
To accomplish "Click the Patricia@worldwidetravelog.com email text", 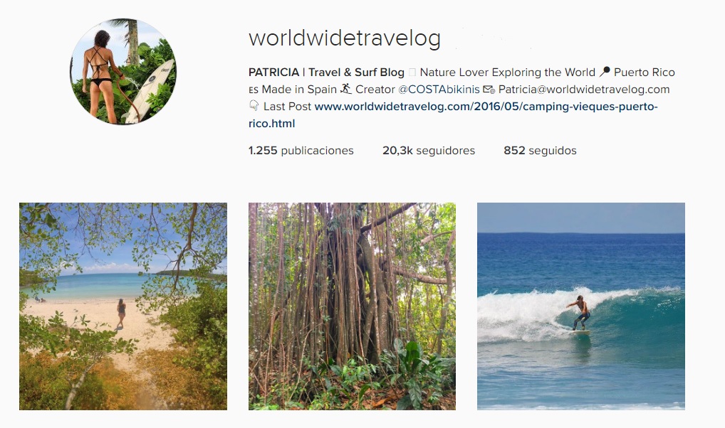I will 584,90.
